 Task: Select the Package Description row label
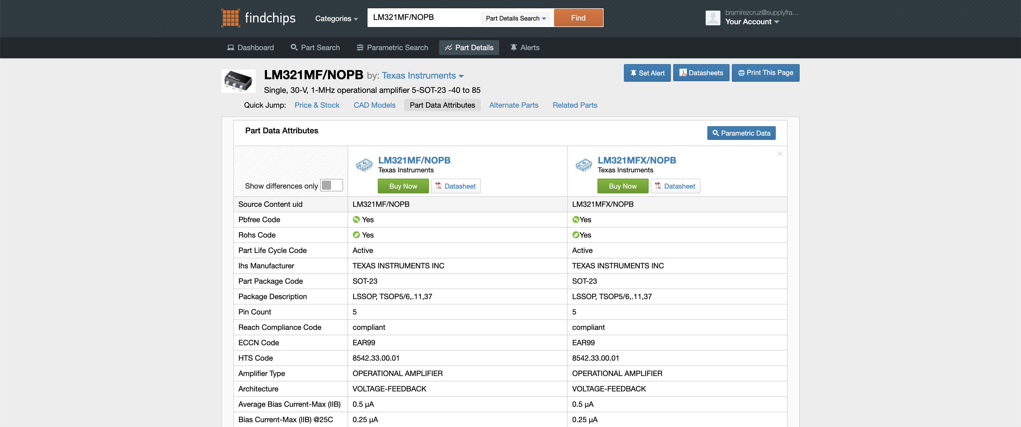pyautogui.click(x=272, y=297)
